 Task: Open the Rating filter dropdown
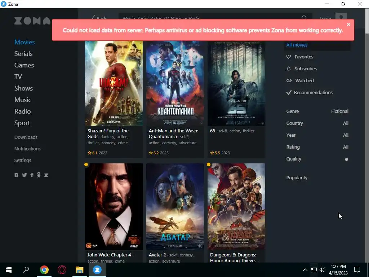(317, 147)
